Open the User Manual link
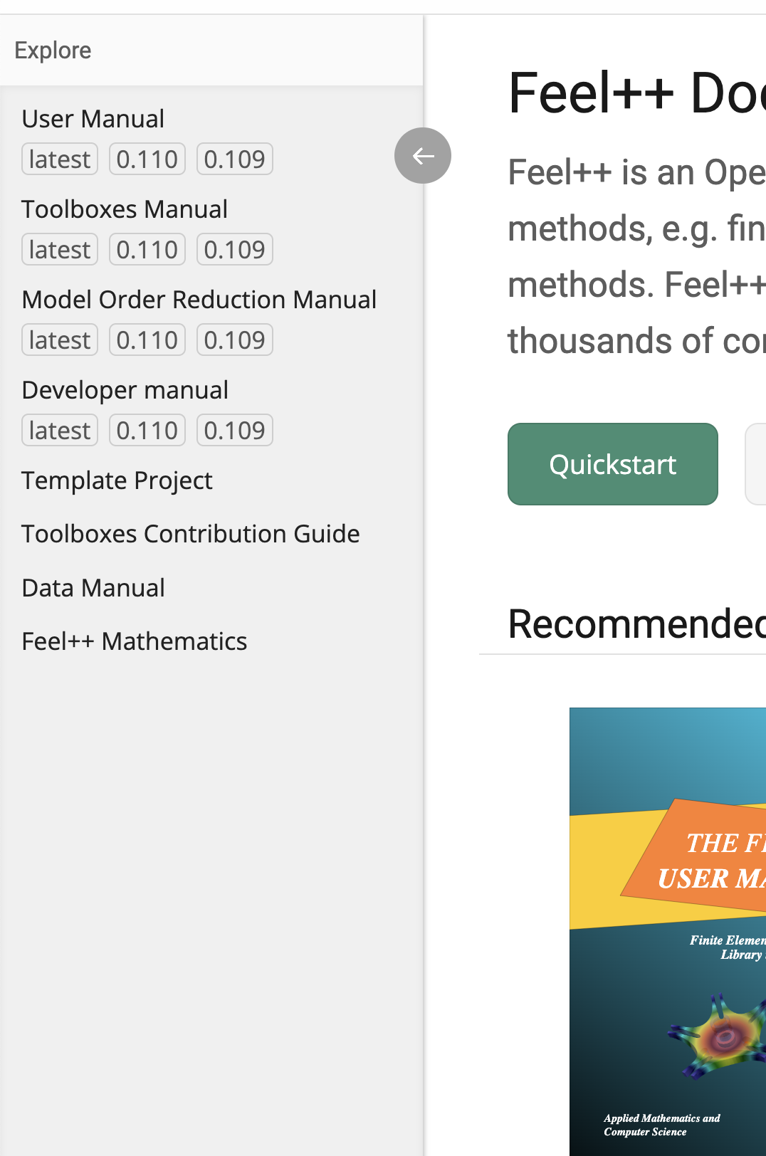 click(93, 119)
